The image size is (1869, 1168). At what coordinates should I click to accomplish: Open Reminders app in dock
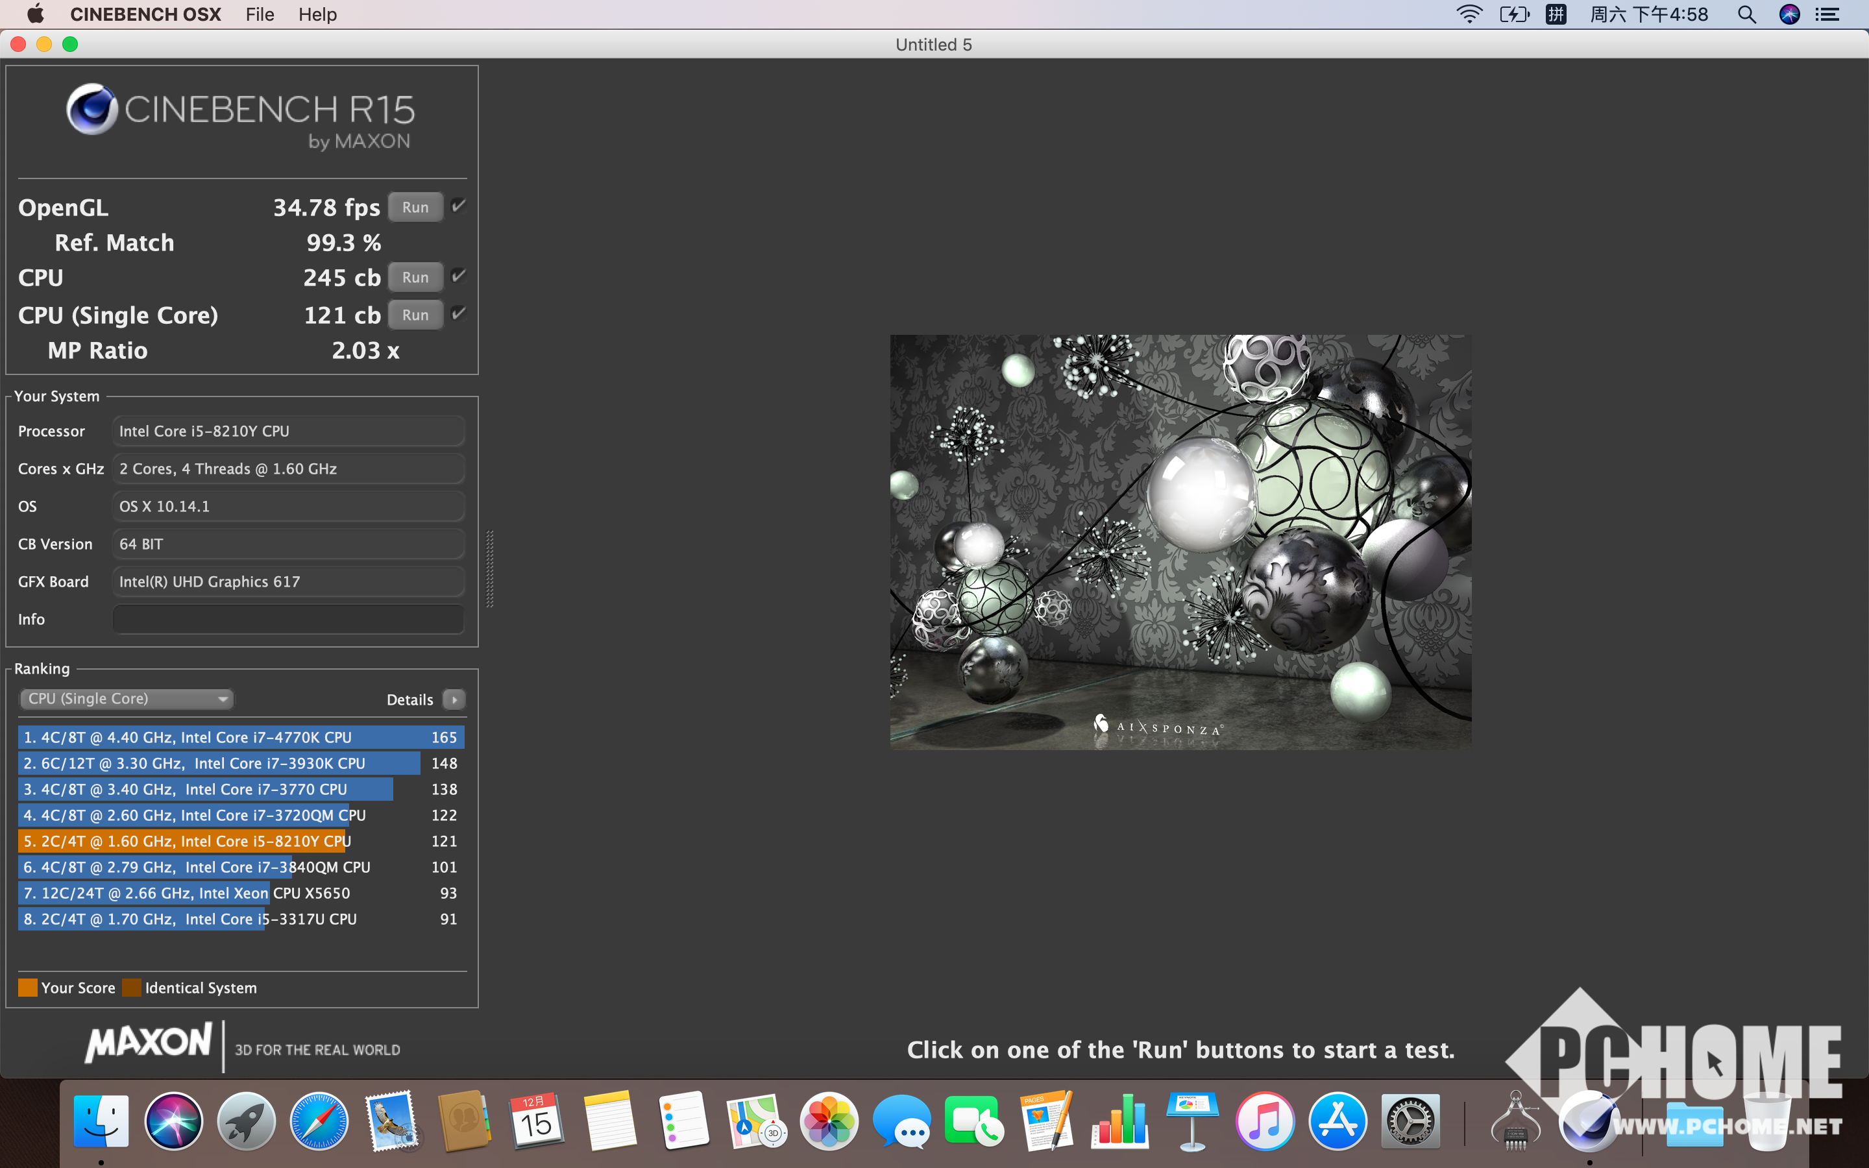[683, 1121]
